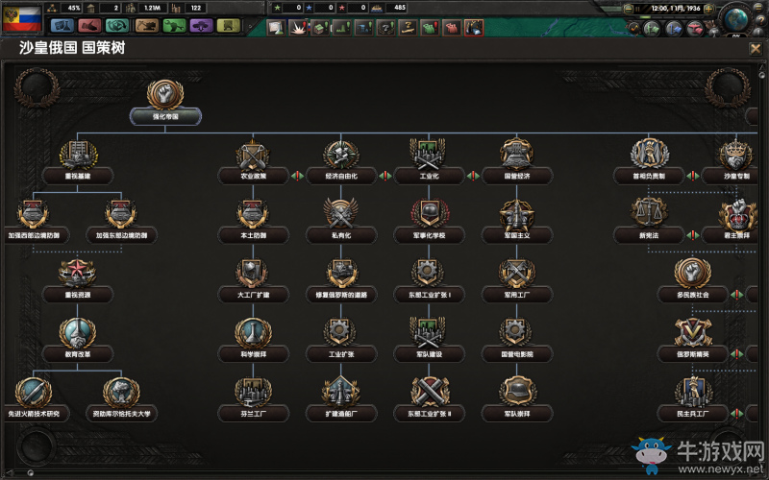Select the red air map mode

[x=695, y=29]
